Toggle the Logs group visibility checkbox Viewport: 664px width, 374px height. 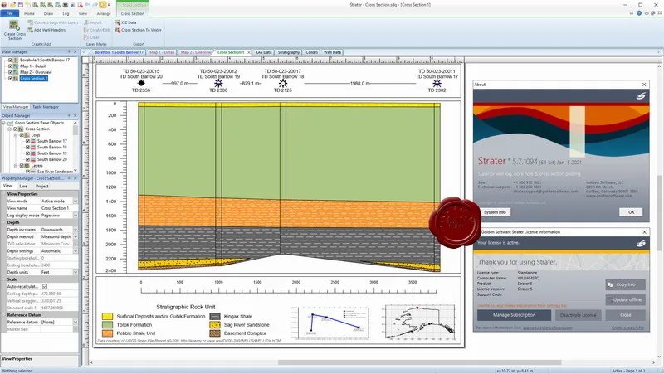point(22,135)
